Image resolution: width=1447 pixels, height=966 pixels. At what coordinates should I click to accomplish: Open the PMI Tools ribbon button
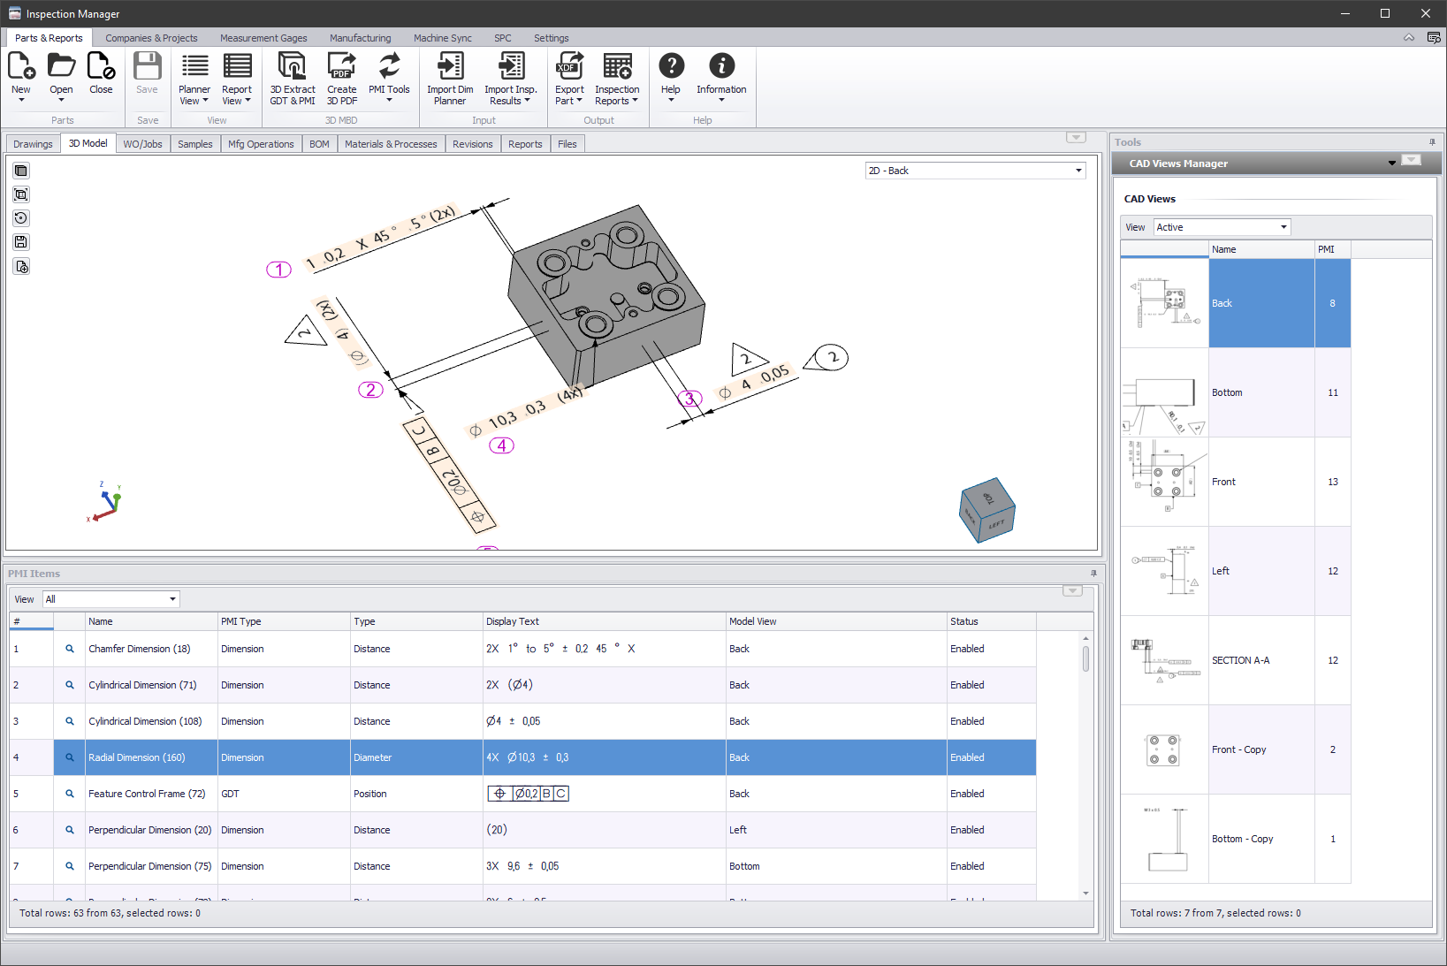coord(389,77)
